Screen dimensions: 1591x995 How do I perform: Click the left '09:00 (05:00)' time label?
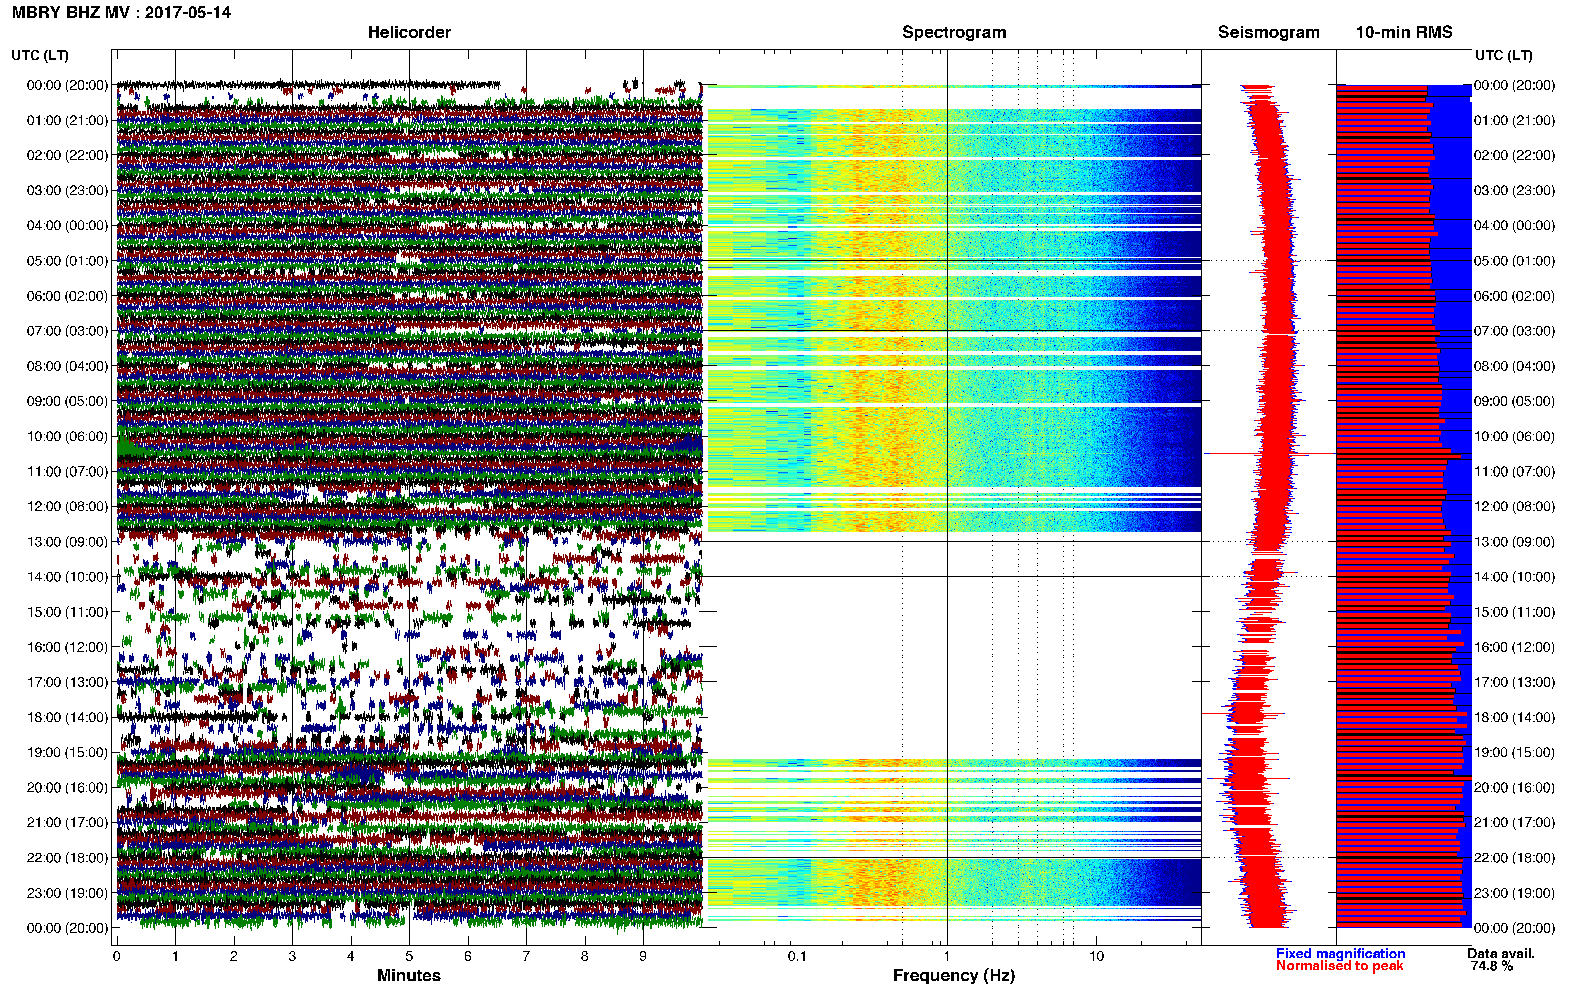(67, 401)
